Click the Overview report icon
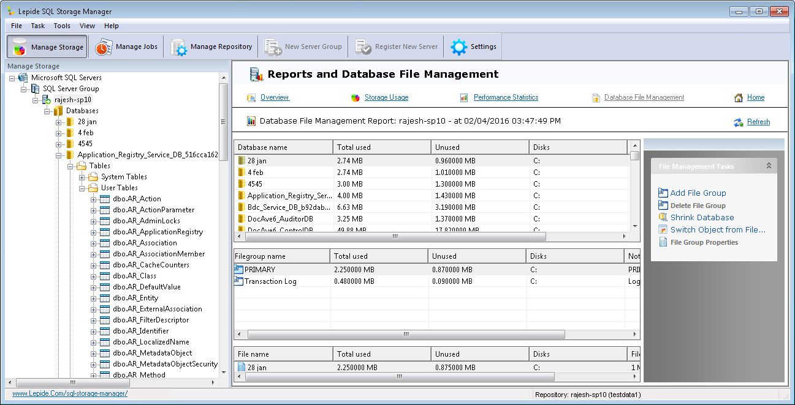Screen dimensions: 795x405 click(x=251, y=98)
